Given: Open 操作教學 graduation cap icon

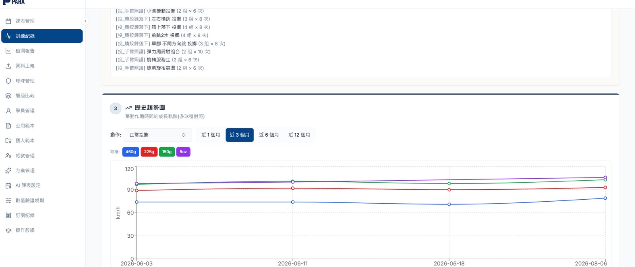Looking at the screenshot, I should (8, 231).
